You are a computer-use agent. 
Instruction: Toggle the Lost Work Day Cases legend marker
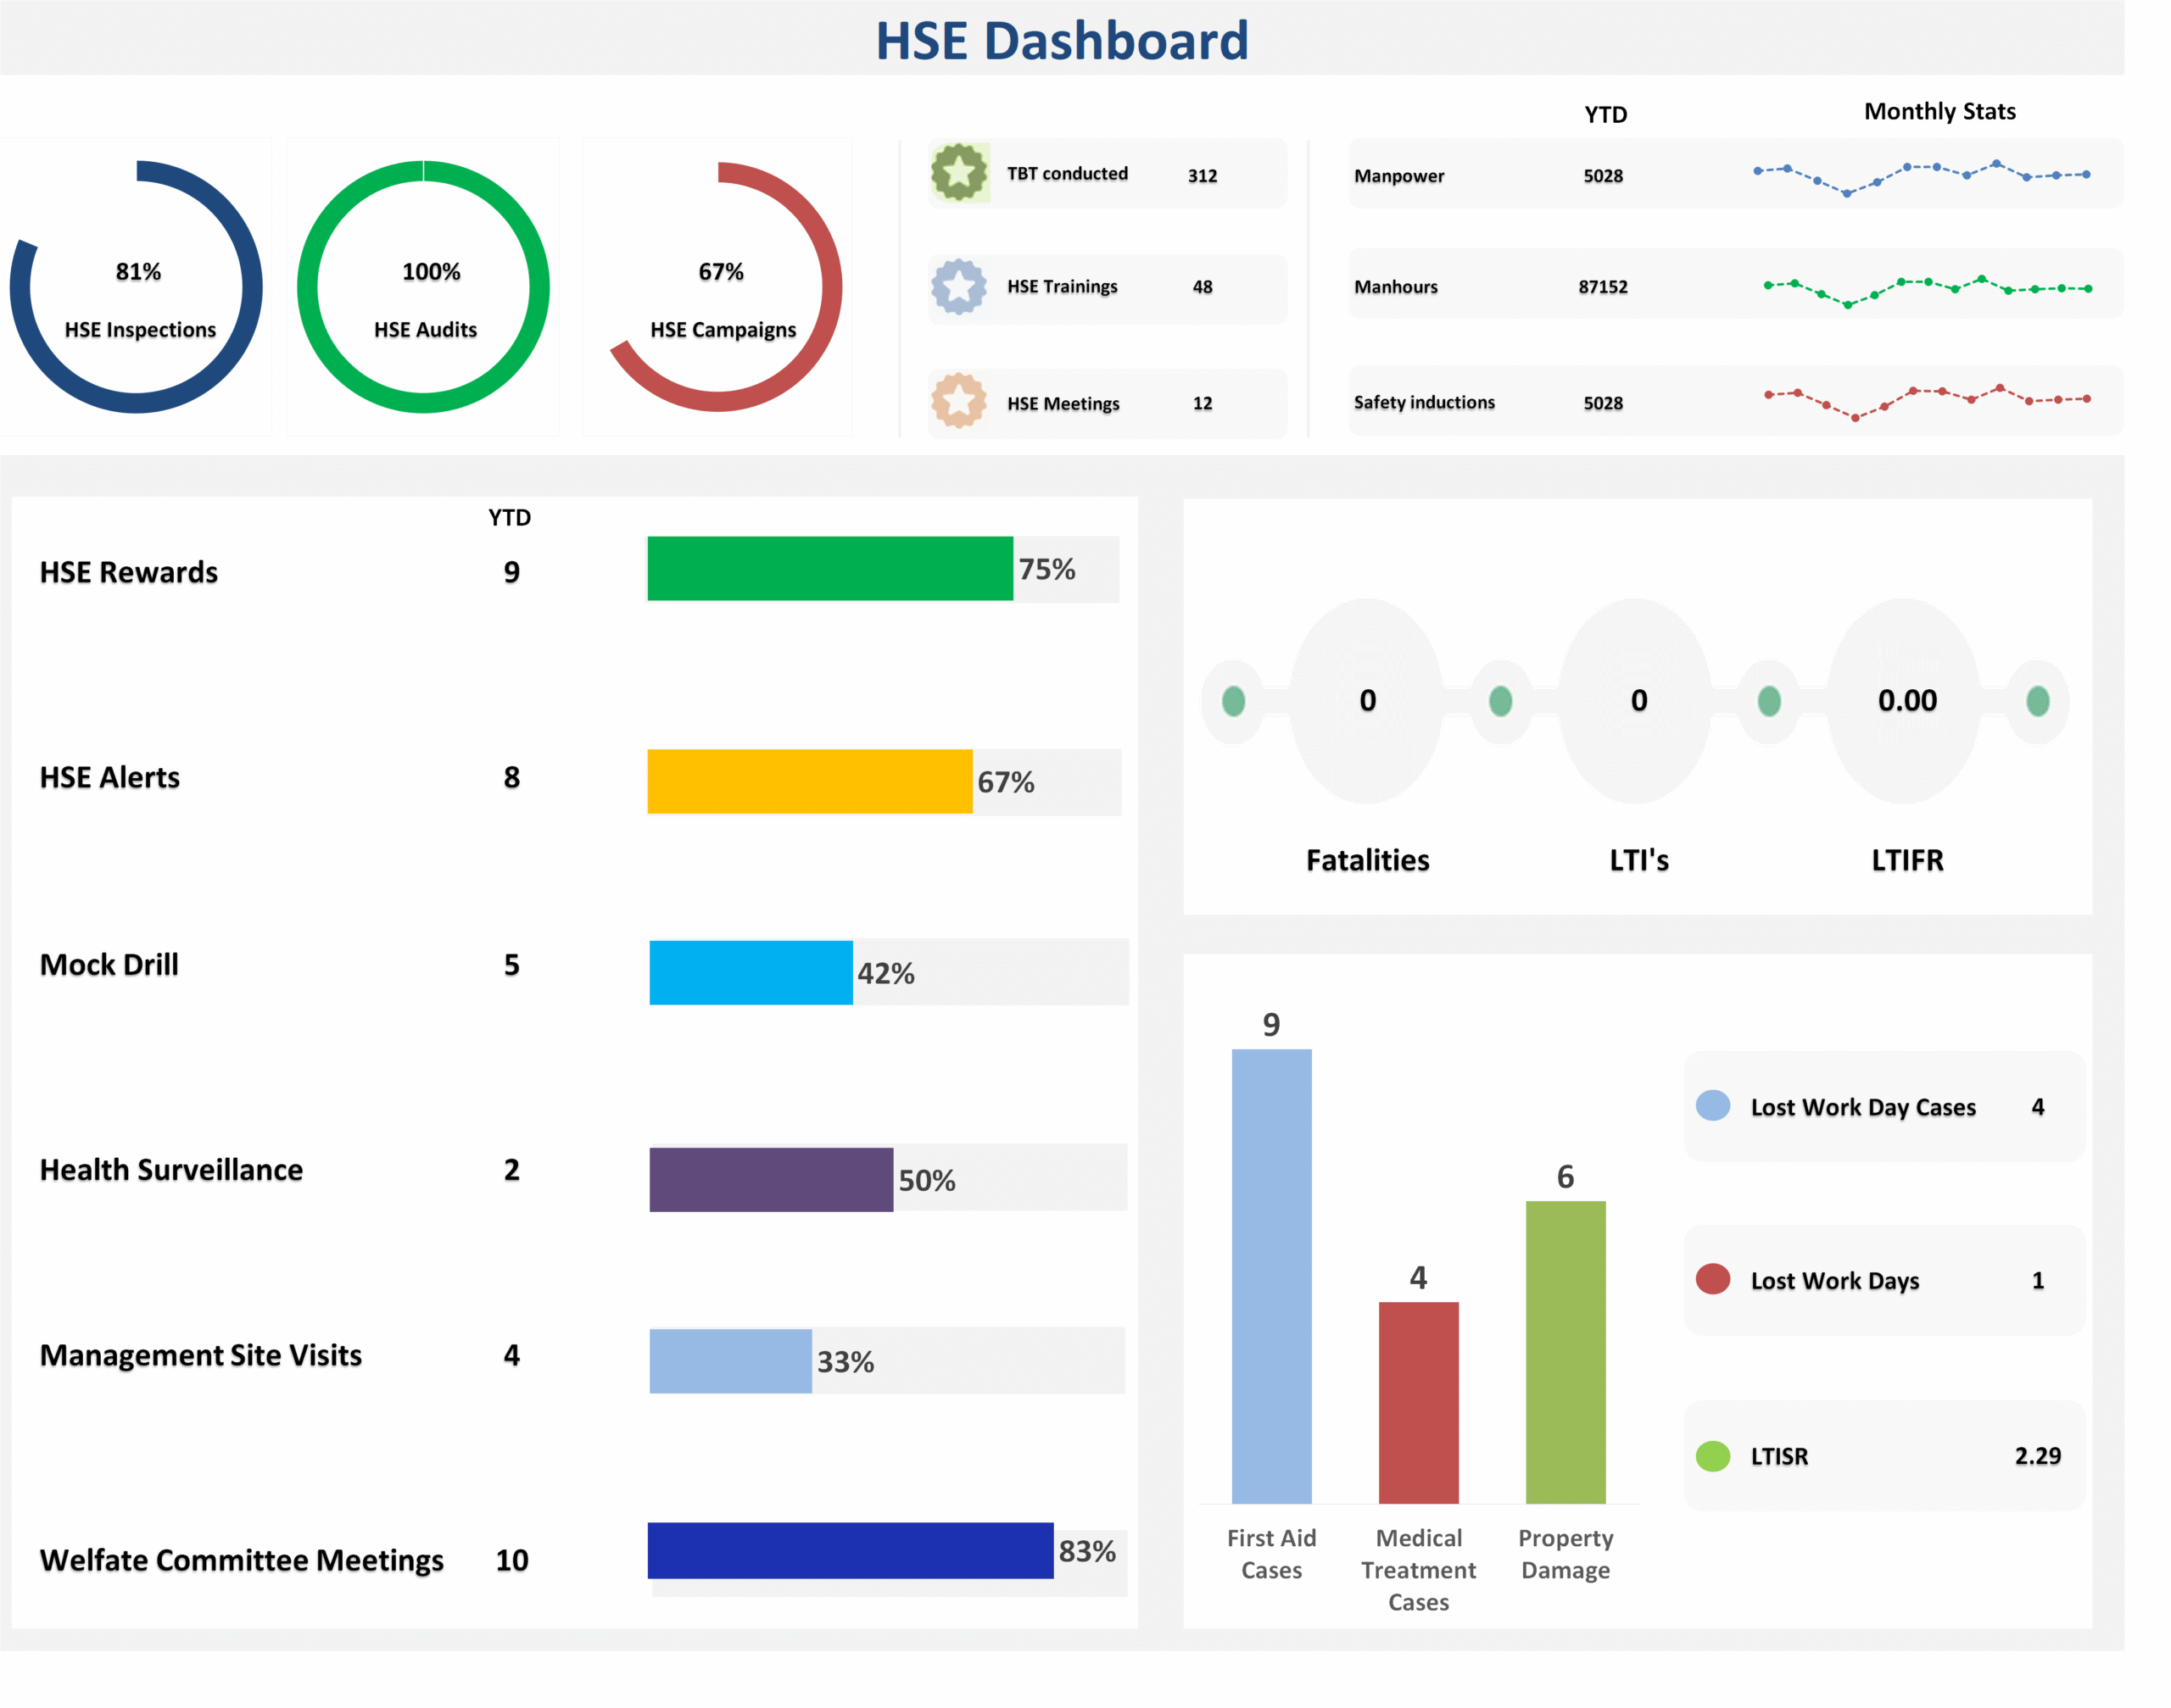tap(1713, 1106)
